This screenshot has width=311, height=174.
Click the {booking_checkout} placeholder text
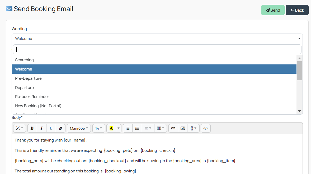pyautogui.click(x=107, y=161)
